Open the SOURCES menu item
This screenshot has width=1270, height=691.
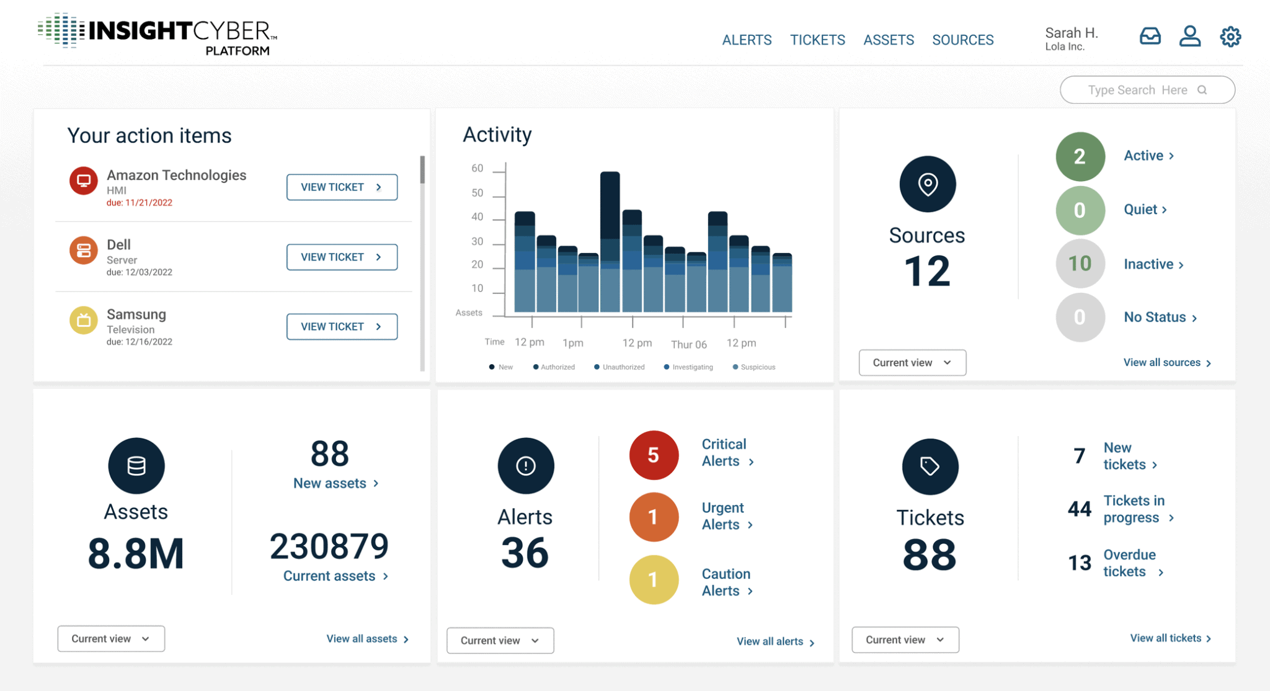point(962,40)
